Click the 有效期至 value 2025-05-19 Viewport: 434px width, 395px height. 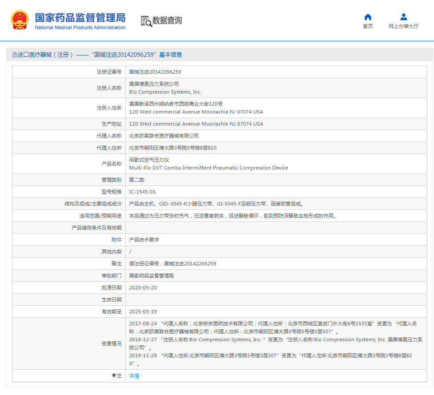click(143, 312)
